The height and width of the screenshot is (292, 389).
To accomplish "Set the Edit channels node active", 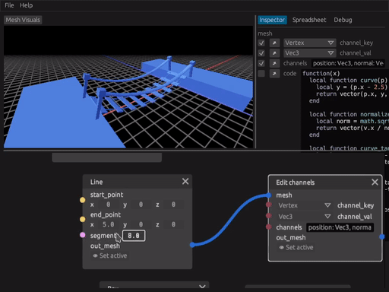I will (x=296, y=247).
